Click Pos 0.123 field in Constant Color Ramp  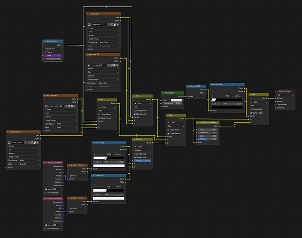pos(232,104)
